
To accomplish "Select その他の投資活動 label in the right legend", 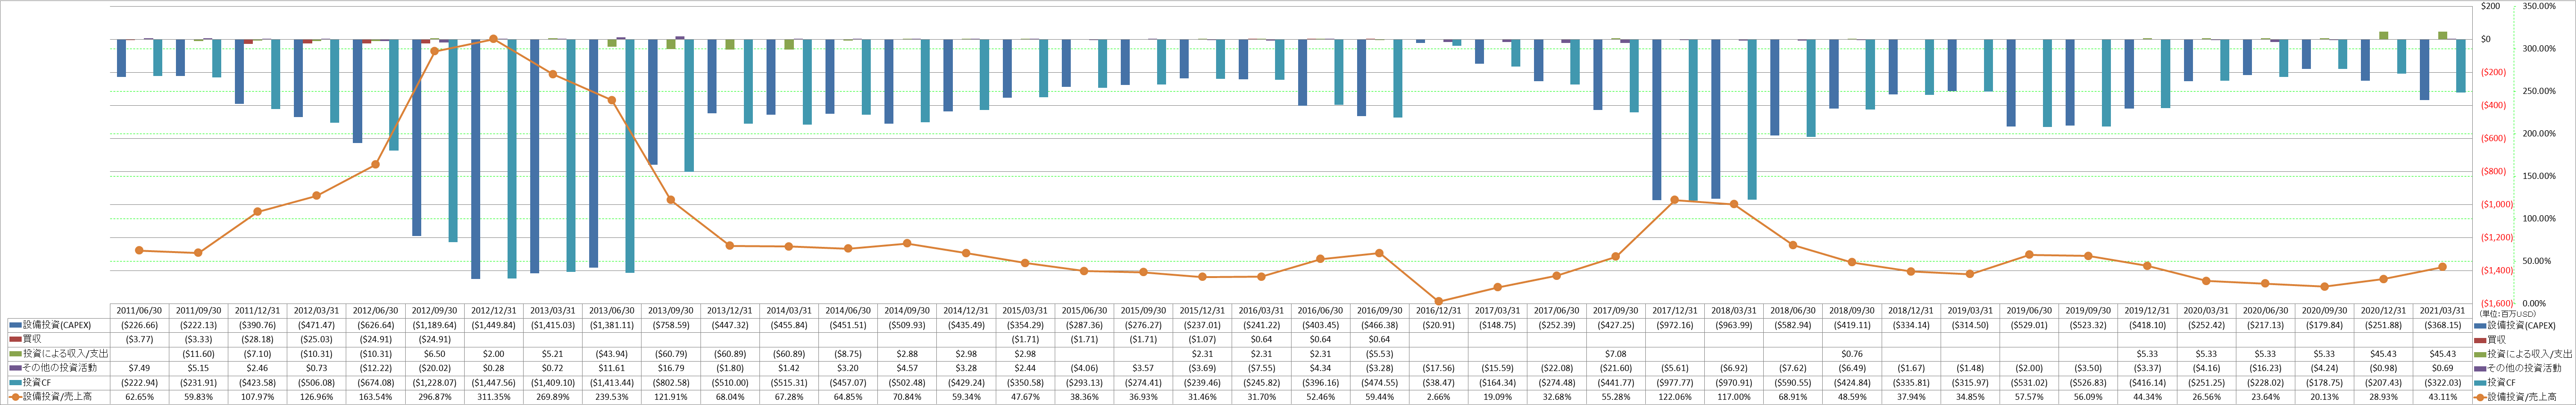I will tap(2524, 368).
